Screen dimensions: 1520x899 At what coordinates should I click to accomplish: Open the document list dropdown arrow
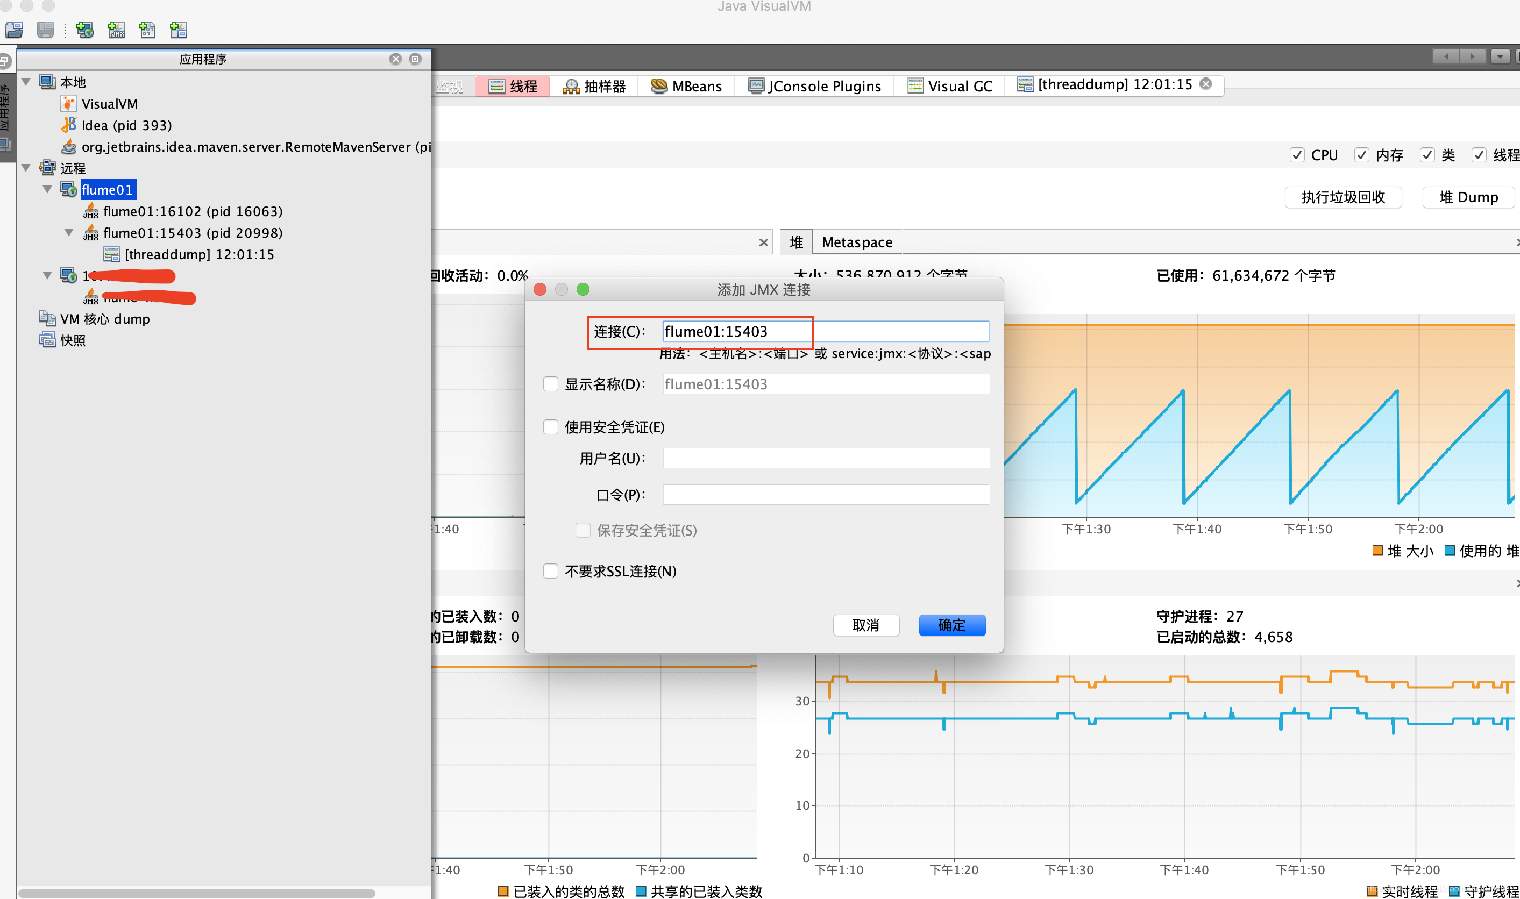point(1500,56)
